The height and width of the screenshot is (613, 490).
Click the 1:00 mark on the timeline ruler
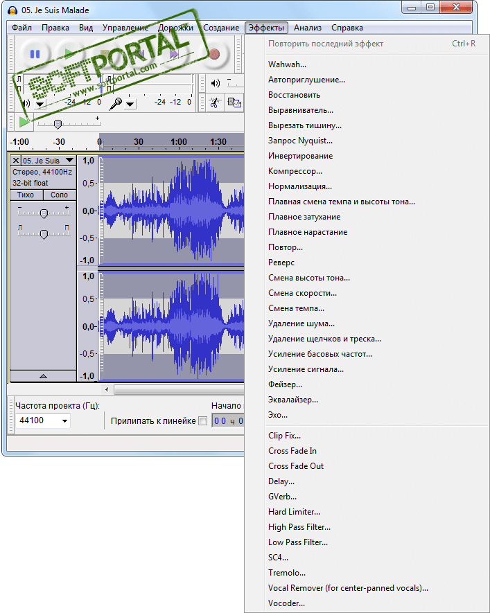pyautogui.click(x=179, y=142)
